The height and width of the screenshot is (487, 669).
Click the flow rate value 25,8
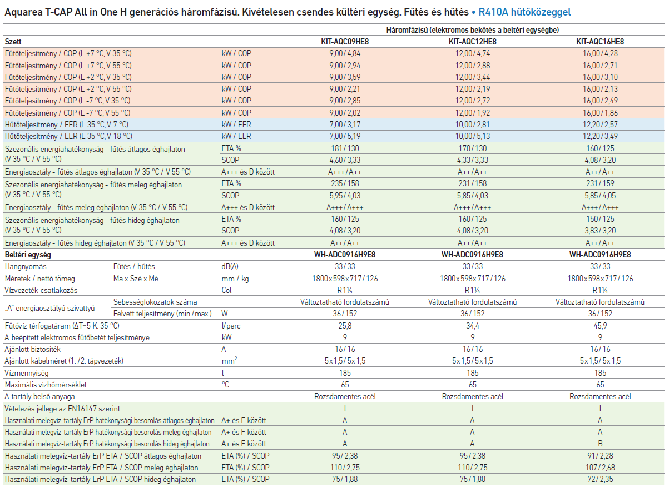click(345, 326)
